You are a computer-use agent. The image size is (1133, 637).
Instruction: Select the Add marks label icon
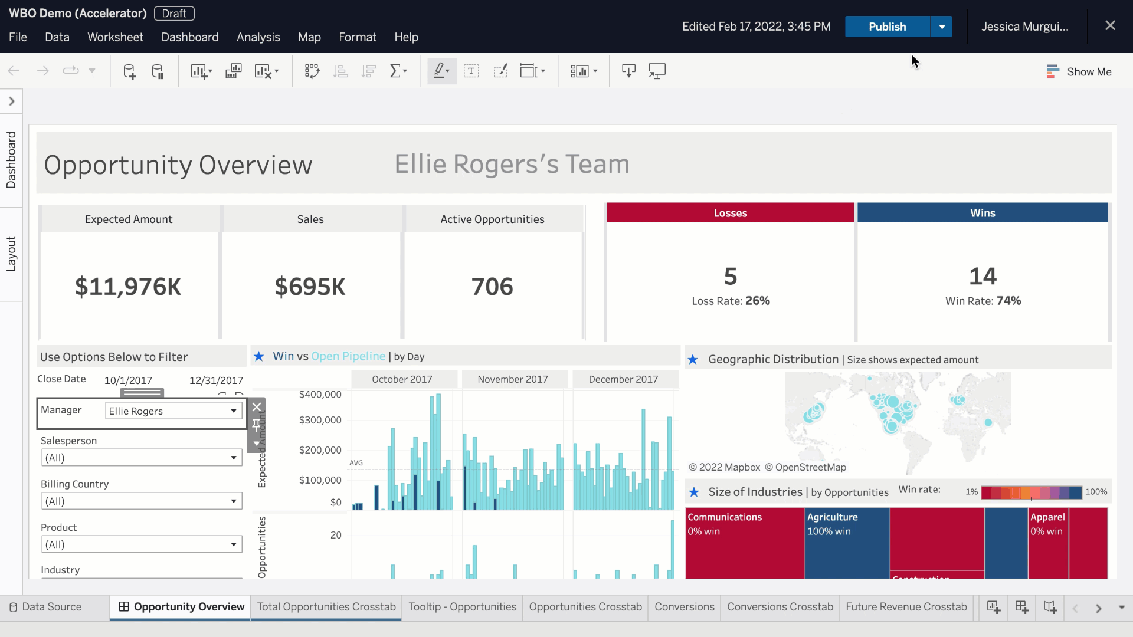point(472,71)
